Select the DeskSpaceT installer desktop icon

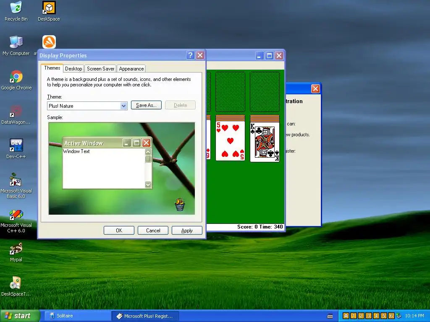pos(16,286)
